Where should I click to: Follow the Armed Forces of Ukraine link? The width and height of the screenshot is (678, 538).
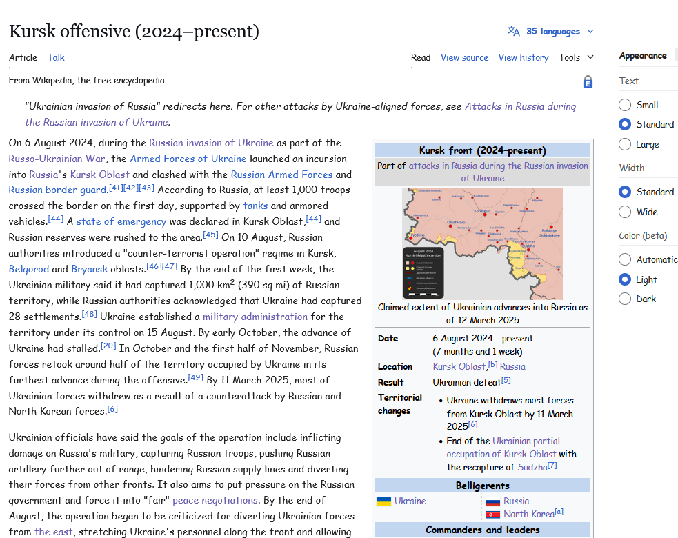(x=188, y=159)
